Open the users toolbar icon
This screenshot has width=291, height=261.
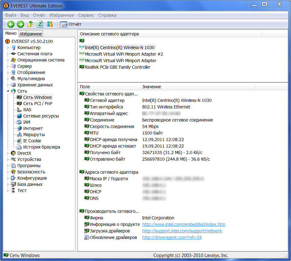coord(49,24)
